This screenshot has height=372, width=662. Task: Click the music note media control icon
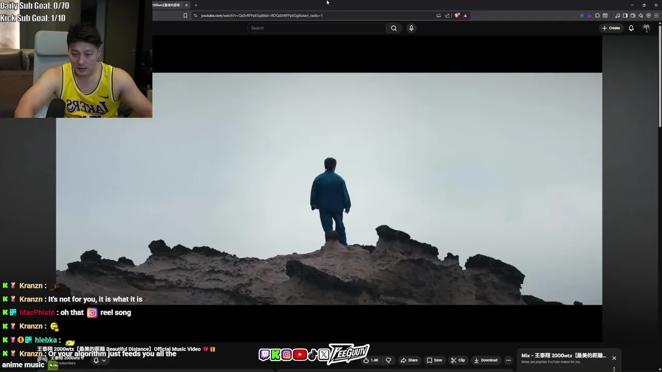pos(618,16)
